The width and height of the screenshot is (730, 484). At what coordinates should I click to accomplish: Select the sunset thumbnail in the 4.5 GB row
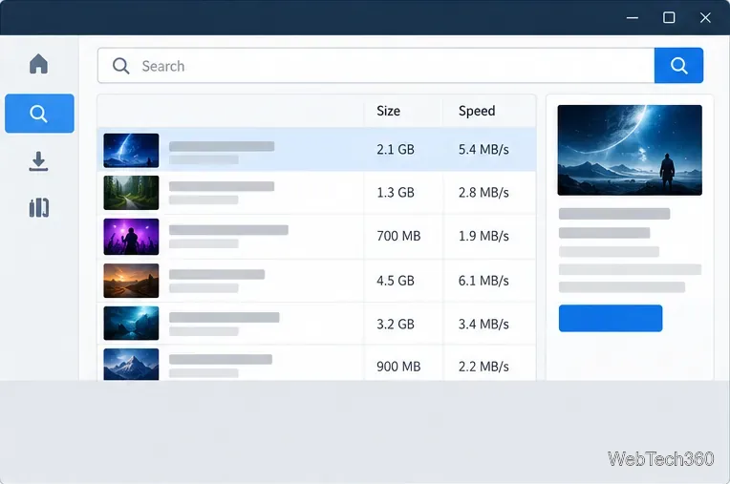click(x=131, y=281)
